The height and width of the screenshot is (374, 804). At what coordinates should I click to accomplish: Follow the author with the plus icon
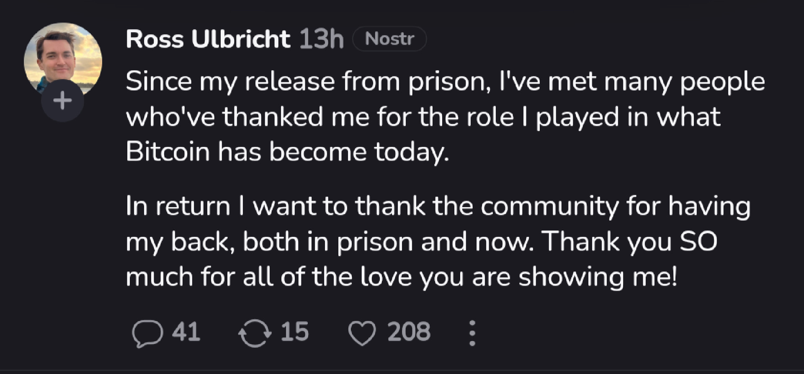point(62,101)
